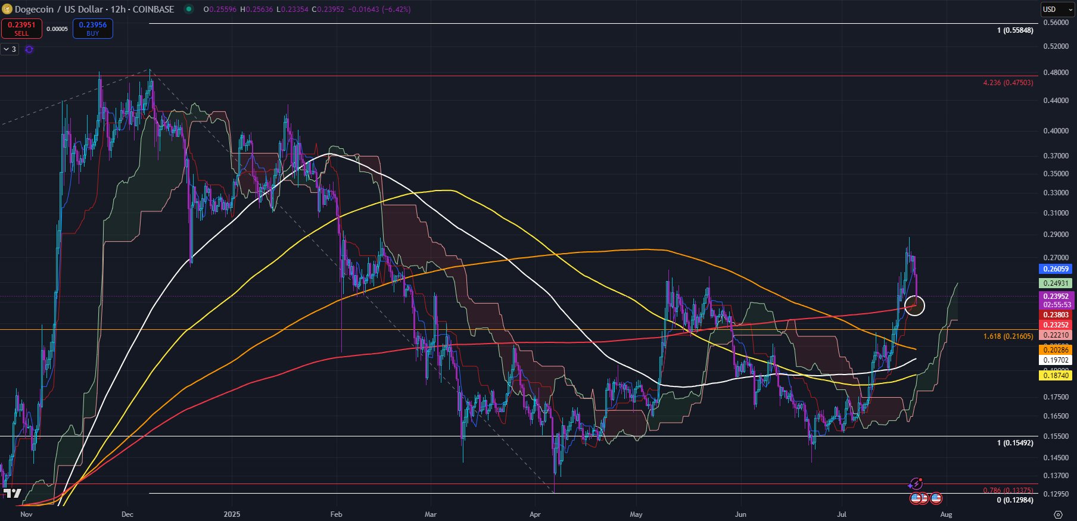Click the yellow 0.18740 price label
1077x521 pixels.
point(1056,376)
